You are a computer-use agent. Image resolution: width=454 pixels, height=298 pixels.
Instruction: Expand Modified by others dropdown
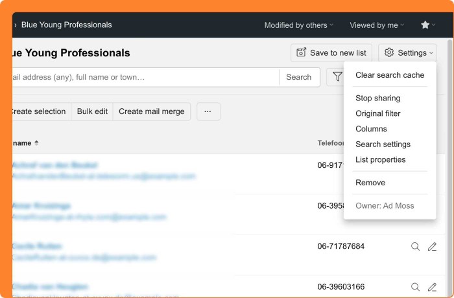[x=299, y=25]
